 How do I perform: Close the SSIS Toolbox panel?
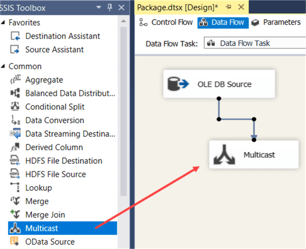121,8
